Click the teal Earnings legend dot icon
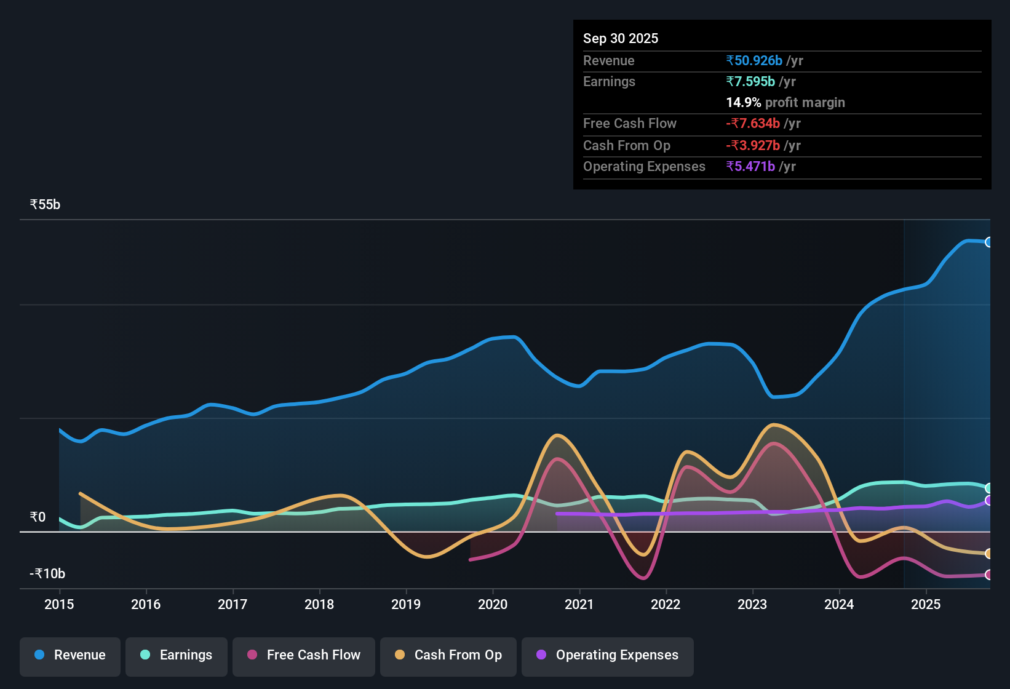This screenshot has width=1010, height=689. tap(145, 655)
